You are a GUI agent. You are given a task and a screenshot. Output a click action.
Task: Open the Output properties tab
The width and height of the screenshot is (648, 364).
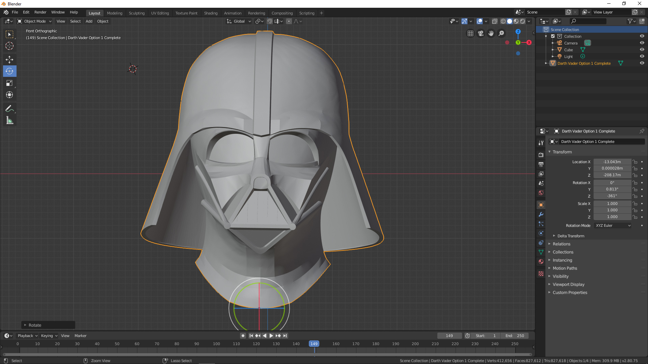[541, 164]
